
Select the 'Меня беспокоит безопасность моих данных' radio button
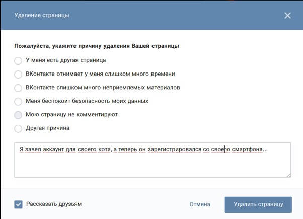click(18, 101)
